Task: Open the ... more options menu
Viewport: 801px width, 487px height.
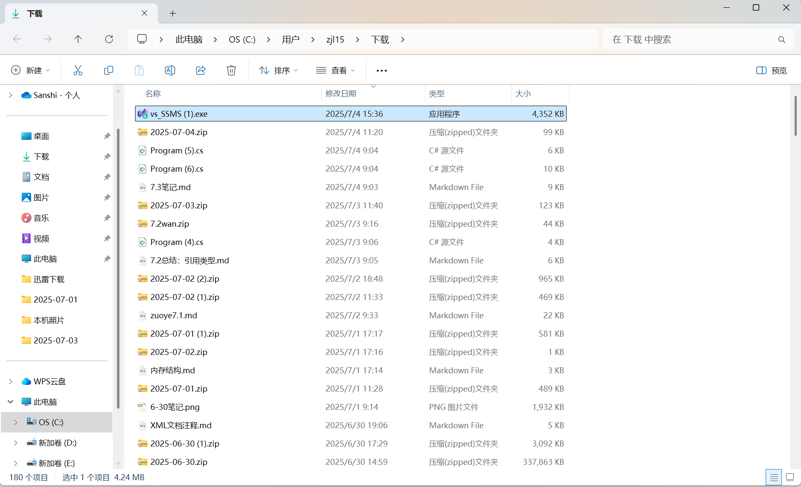Action: 381,70
